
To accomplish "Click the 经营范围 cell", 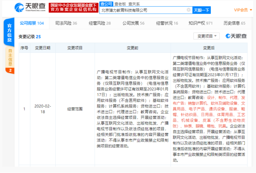I will click(75, 109).
